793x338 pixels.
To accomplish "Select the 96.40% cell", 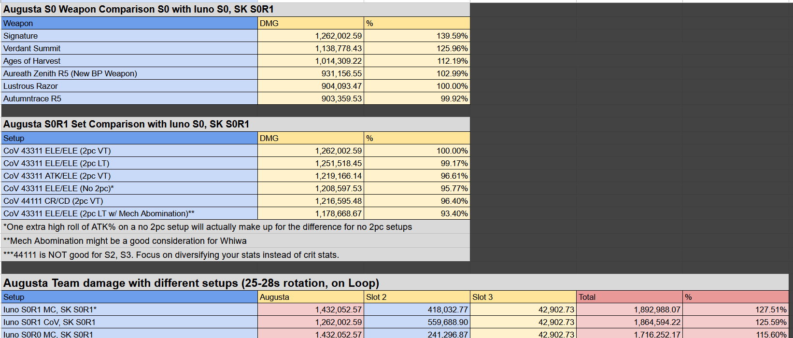I will click(x=417, y=201).
